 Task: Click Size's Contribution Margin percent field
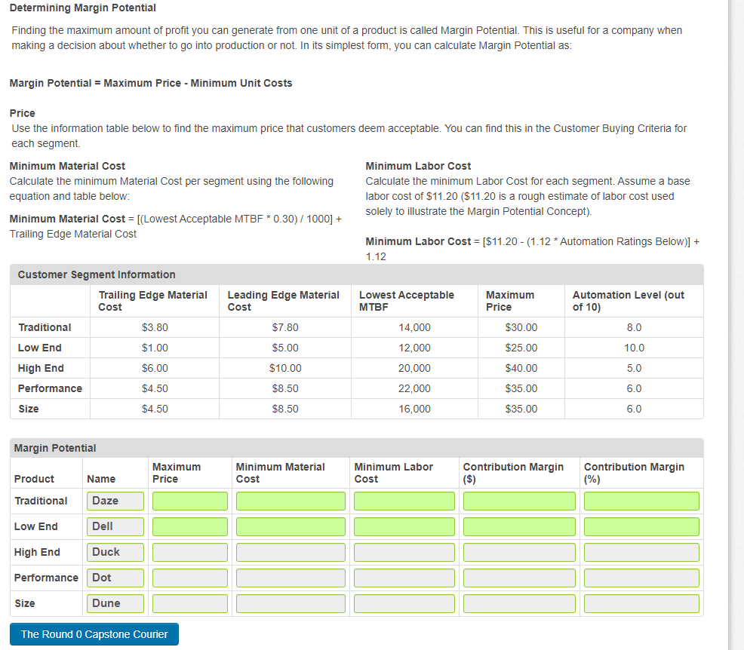click(x=641, y=602)
